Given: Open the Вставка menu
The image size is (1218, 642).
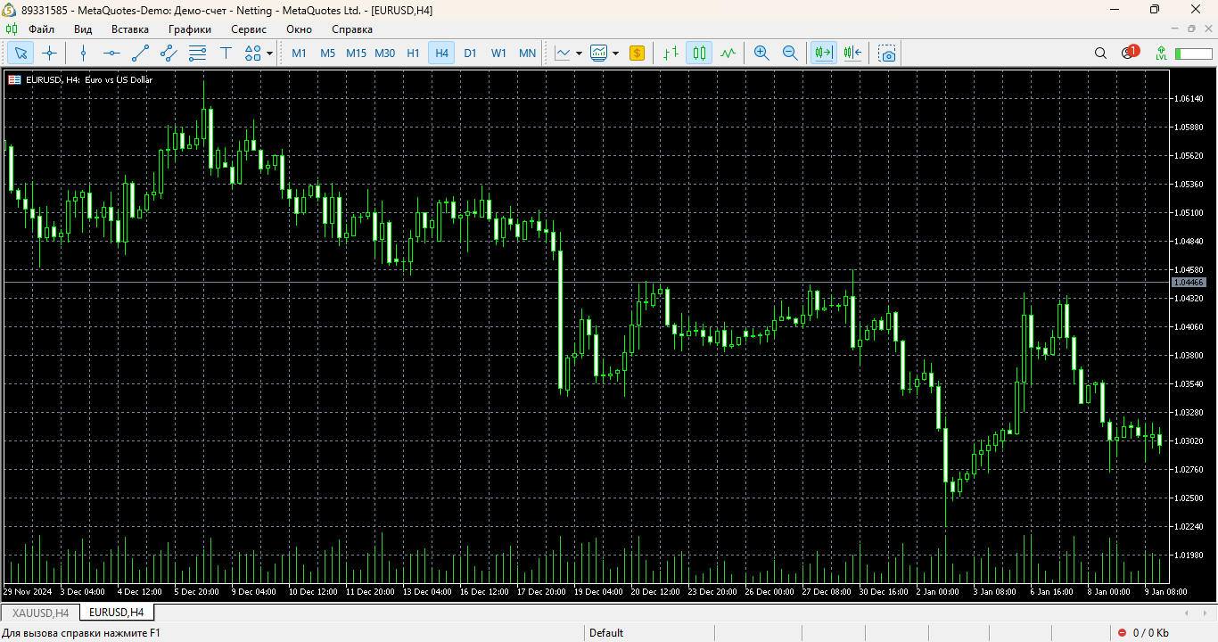Looking at the screenshot, I should pyautogui.click(x=130, y=29).
